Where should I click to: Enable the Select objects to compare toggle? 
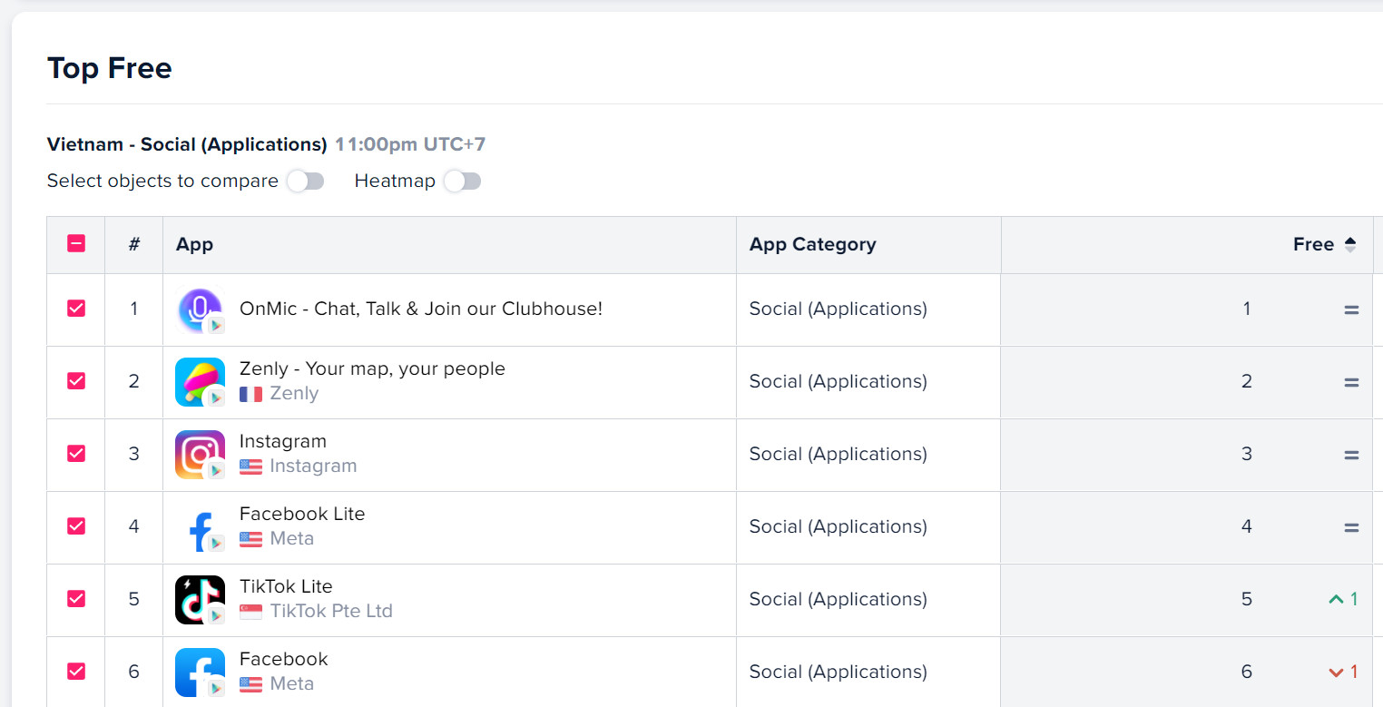[x=305, y=182]
